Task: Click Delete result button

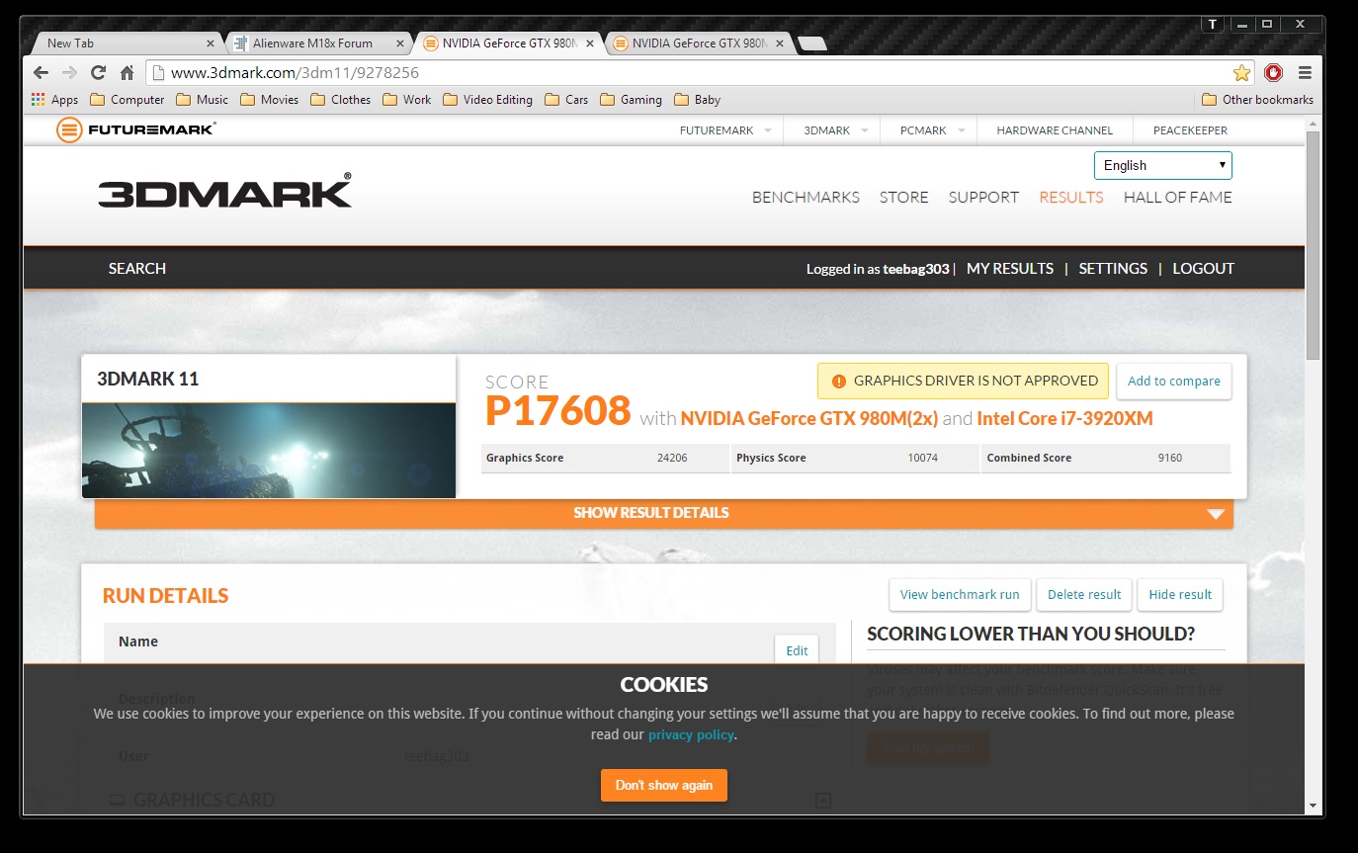Action: coord(1084,595)
